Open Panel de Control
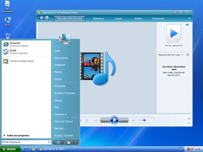 [x=63, y=122]
